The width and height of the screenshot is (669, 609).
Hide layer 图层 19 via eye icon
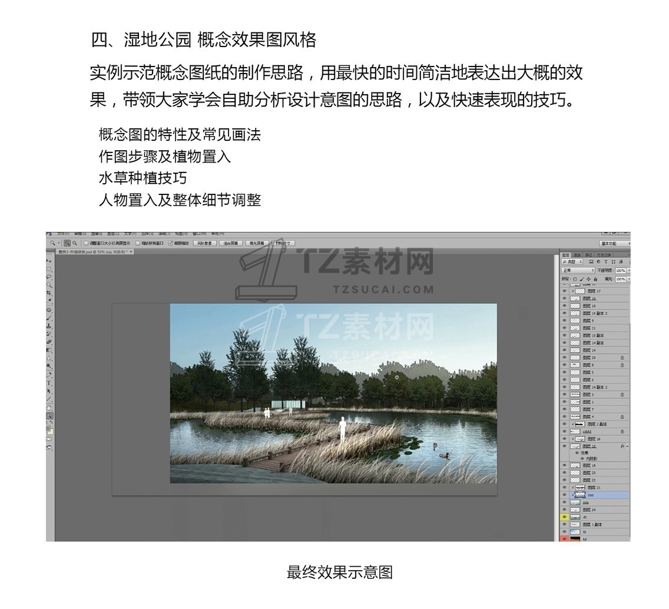(x=564, y=306)
